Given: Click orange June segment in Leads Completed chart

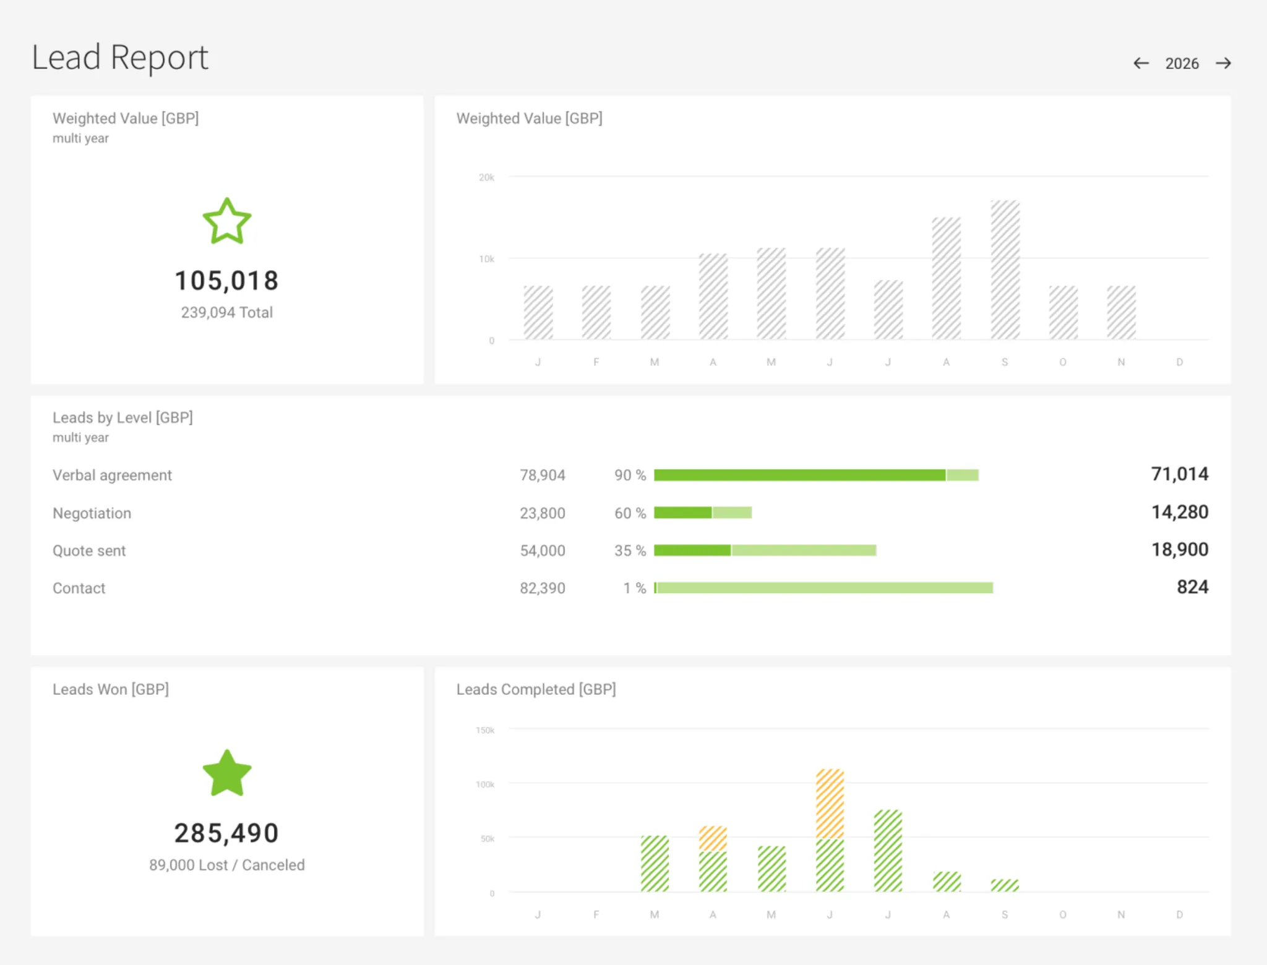Looking at the screenshot, I should click(830, 804).
